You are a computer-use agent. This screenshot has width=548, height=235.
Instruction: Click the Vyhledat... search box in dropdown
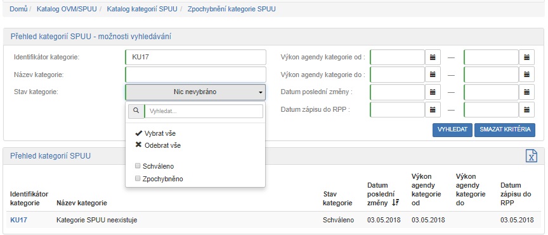tap(204, 111)
